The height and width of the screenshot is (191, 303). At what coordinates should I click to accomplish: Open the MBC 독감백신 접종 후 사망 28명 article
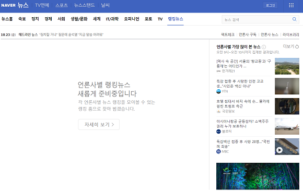[x=243, y=144]
